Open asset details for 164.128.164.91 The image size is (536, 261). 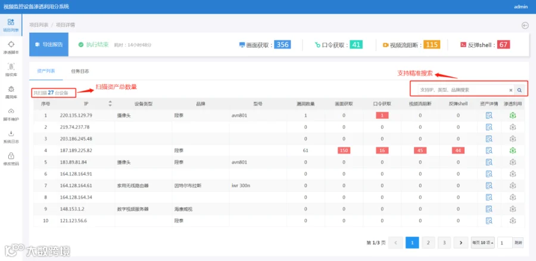pyautogui.click(x=489, y=174)
